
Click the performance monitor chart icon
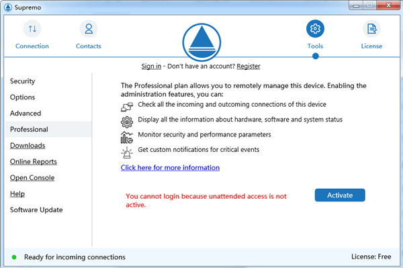tap(127, 138)
